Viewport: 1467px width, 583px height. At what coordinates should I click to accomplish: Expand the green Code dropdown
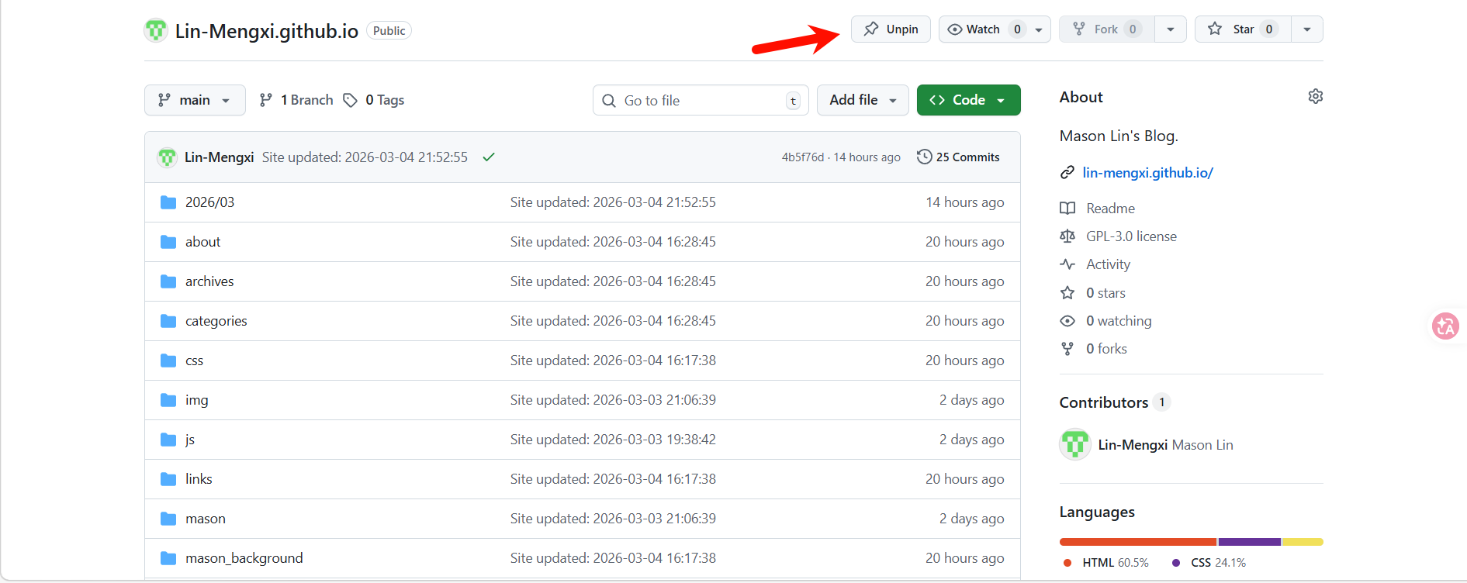(x=968, y=100)
